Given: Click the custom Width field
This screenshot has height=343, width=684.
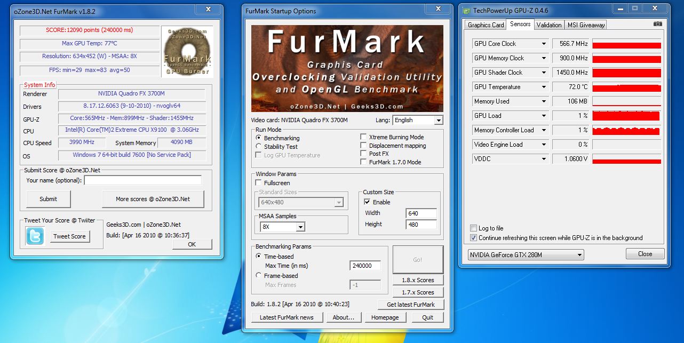Looking at the screenshot, I should coord(421,213).
